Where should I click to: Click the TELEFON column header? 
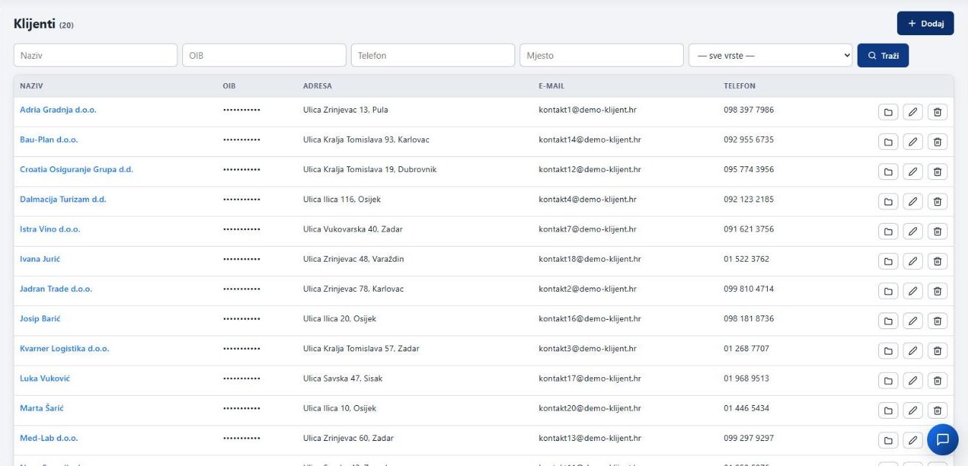[x=739, y=86]
